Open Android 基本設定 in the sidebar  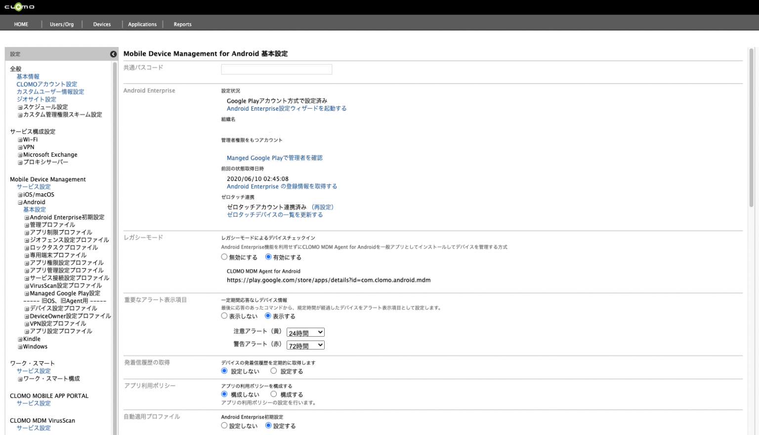tap(35, 210)
